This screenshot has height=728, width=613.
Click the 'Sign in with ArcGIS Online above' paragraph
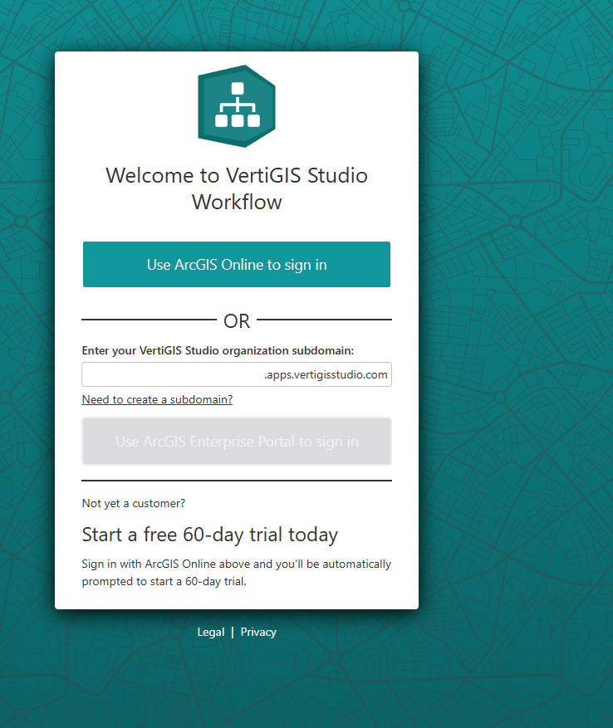[x=237, y=573]
